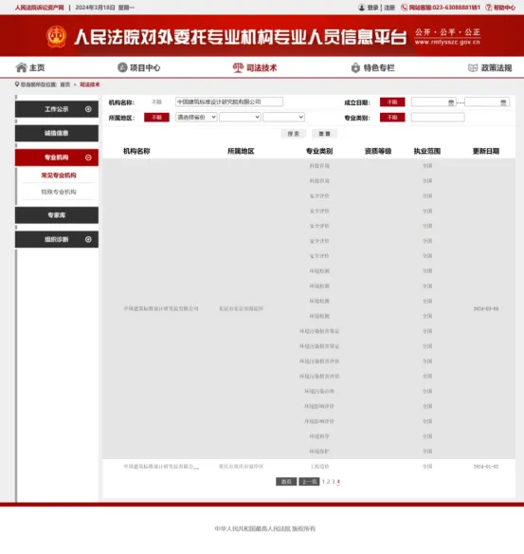Click the 搜索 search button
Viewport: 524px width, 554px height.
point(294,134)
